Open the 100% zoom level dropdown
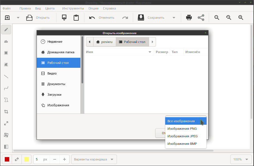This screenshot has height=166, width=254. tap(241, 159)
